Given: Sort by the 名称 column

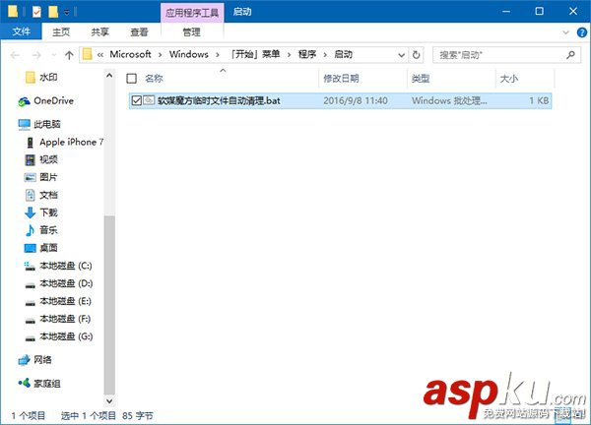Looking at the screenshot, I should pyautogui.click(x=154, y=79).
